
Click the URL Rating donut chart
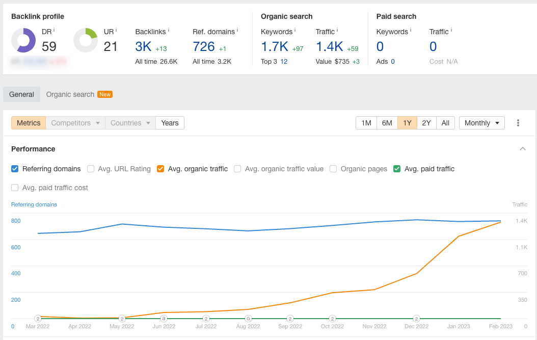(x=86, y=40)
